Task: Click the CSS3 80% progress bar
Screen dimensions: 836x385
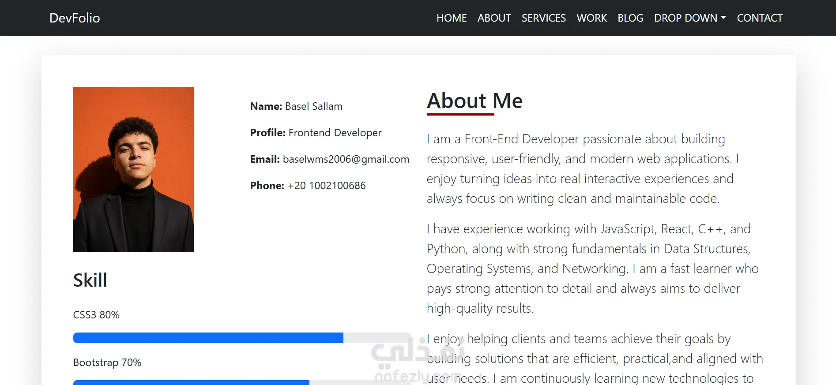Action: point(242,338)
